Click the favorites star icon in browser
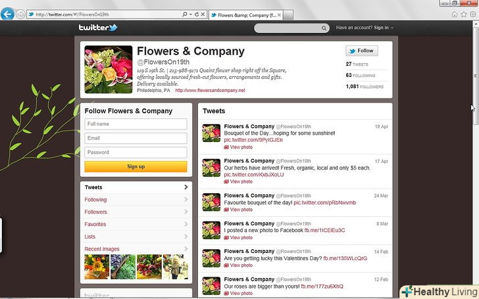 pos(464,14)
